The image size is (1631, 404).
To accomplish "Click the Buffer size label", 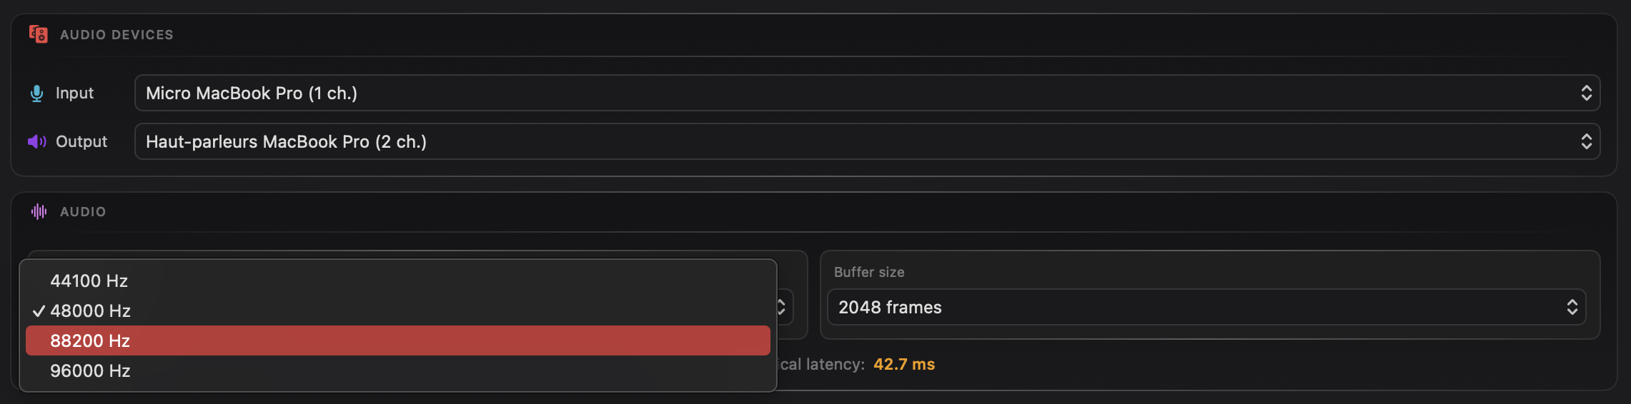I will click(869, 272).
